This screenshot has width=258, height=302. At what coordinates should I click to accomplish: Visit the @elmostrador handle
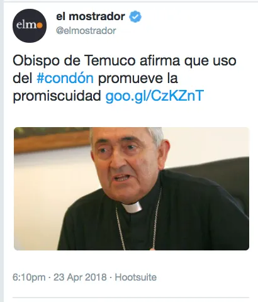click(x=86, y=31)
